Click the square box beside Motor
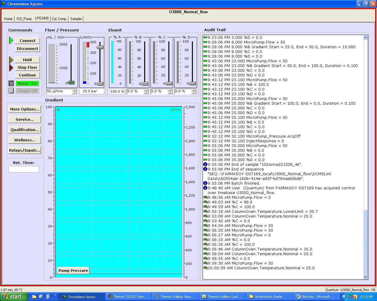377x301 pixels. (11, 83)
